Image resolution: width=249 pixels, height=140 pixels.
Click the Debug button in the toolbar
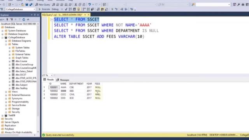click(55, 9)
